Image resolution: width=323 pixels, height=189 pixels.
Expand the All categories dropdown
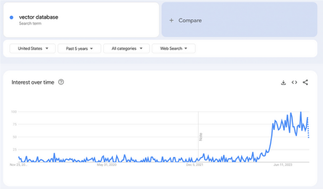(x=127, y=48)
